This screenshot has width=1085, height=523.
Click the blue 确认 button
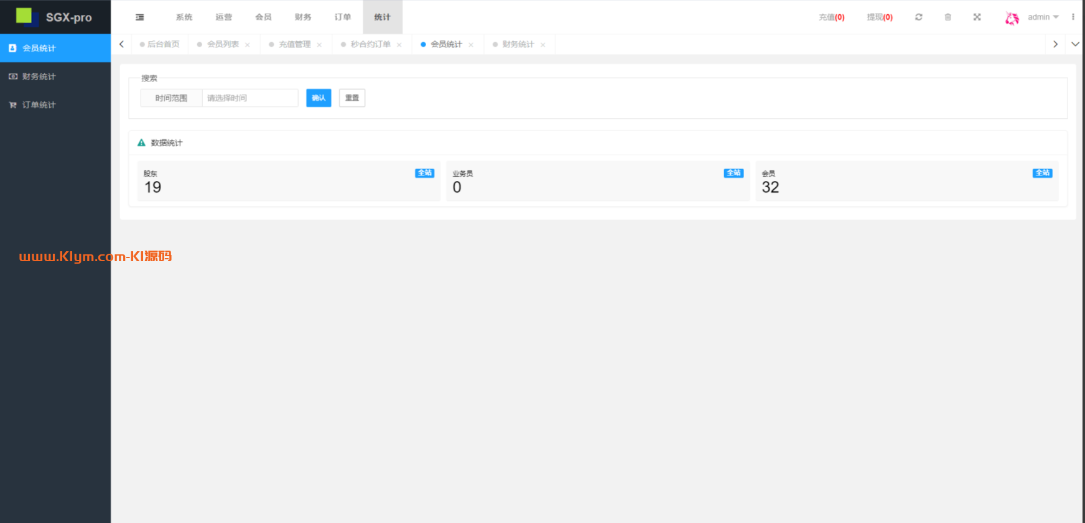tap(319, 98)
